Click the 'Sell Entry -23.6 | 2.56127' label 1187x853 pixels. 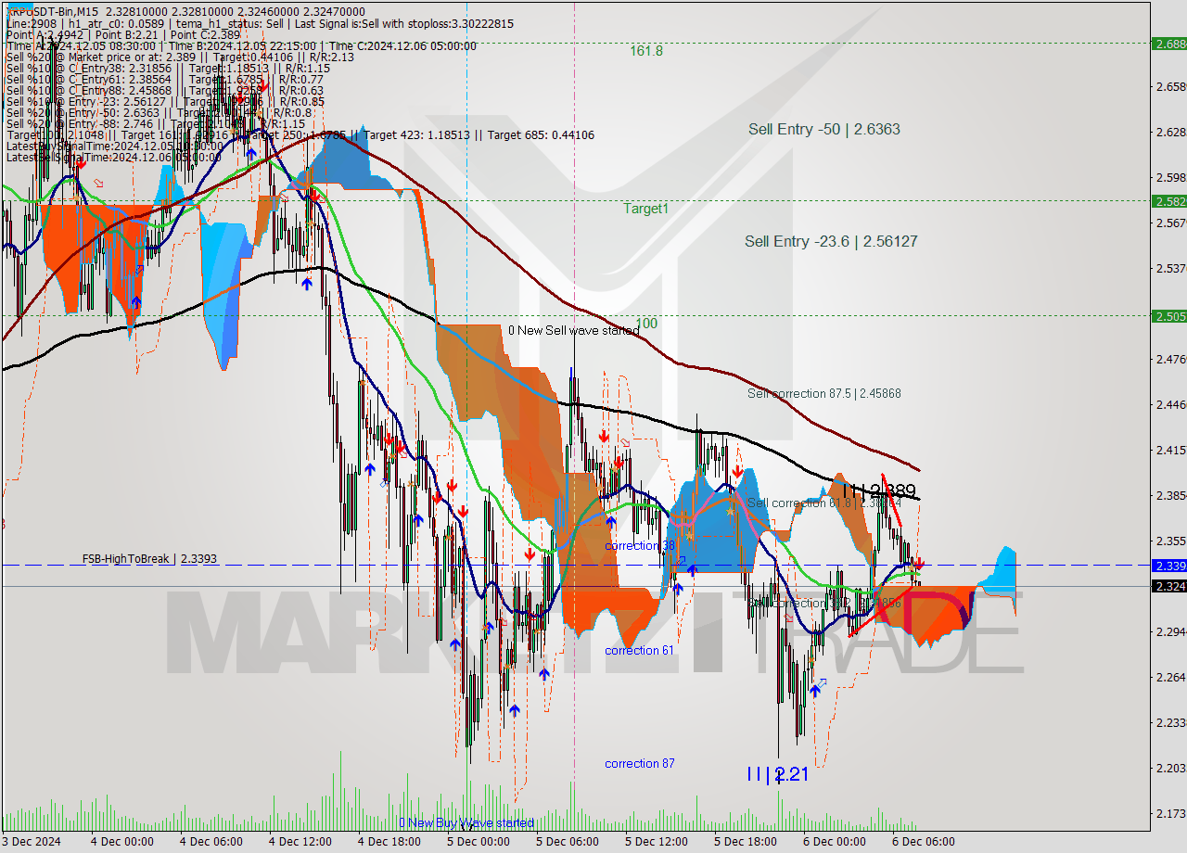click(831, 241)
